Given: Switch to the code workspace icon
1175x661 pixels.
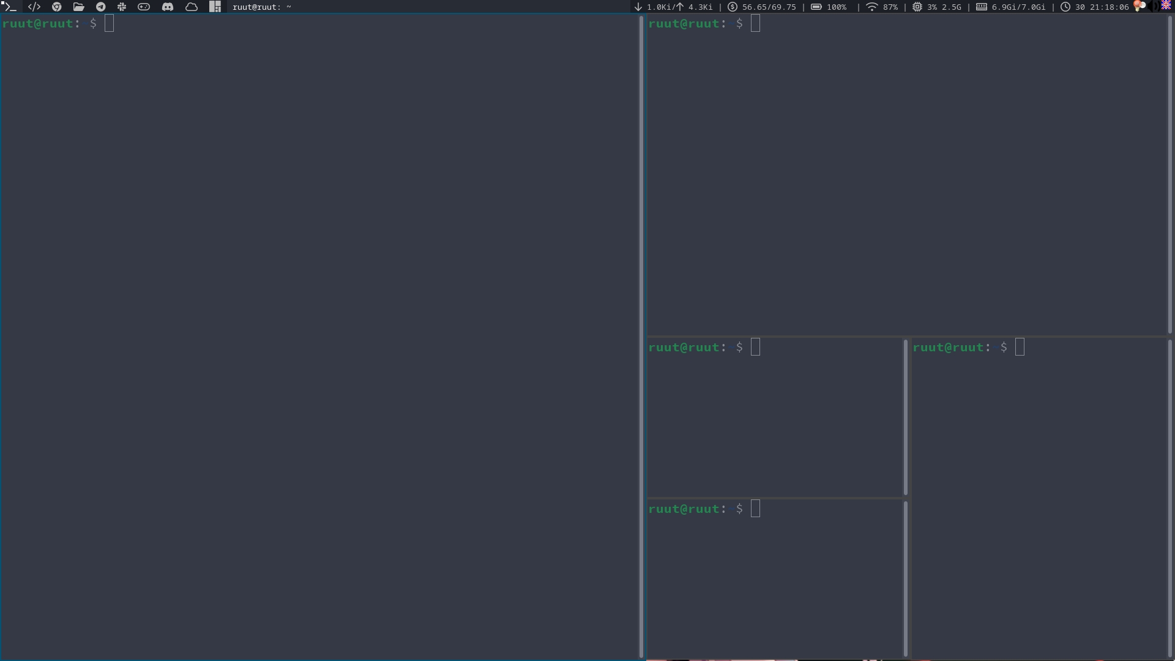Looking at the screenshot, I should click(x=34, y=7).
